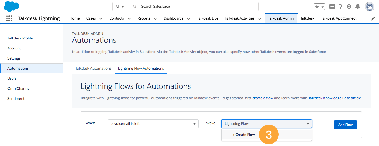
Task: Open the Lightning Flow dropdown
Action: point(266,123)
